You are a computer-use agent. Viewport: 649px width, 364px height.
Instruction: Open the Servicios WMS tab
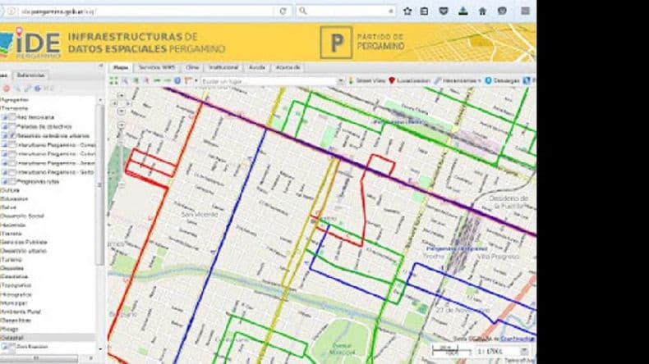tap(157, 67)
